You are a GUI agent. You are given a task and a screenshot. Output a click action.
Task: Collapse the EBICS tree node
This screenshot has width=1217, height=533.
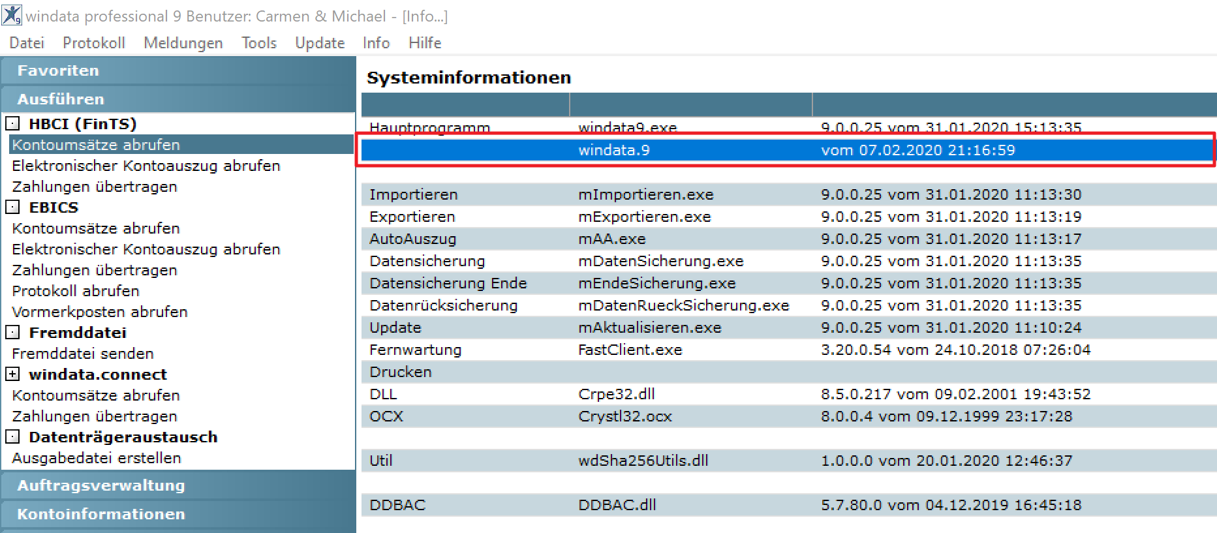[12, 207]
